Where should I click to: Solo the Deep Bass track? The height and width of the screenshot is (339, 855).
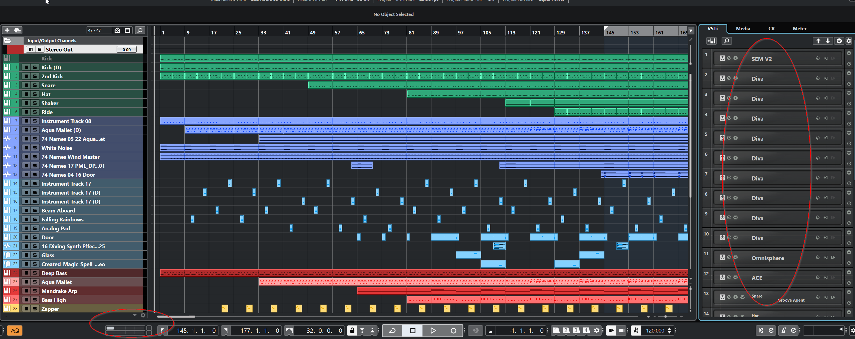tap(35, 273)
